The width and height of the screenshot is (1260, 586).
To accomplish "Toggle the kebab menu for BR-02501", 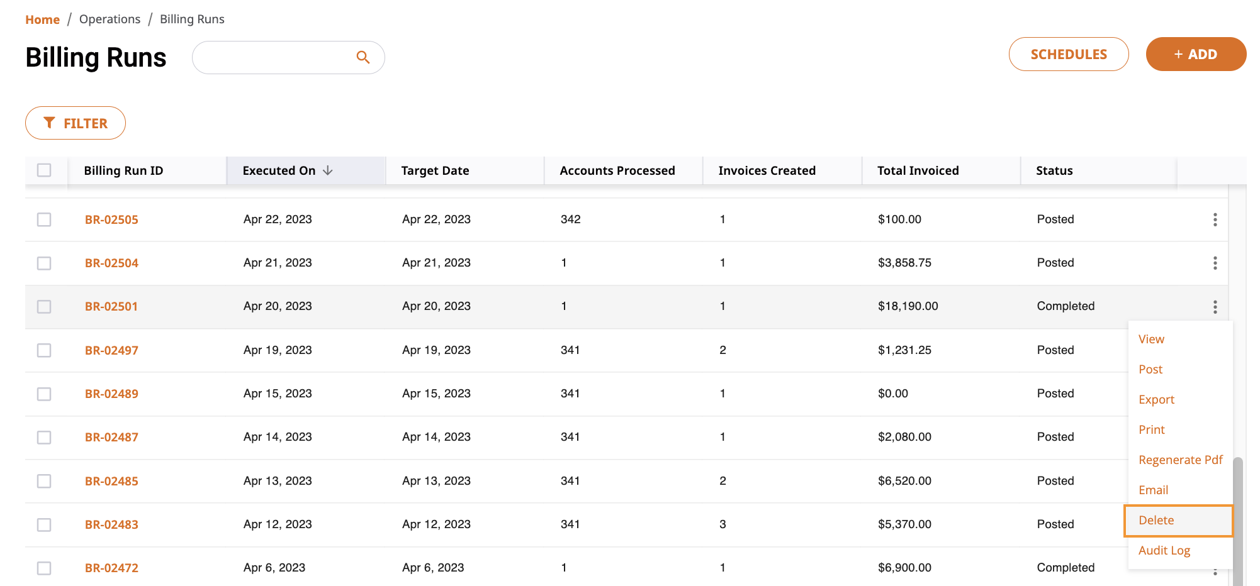I will coord(1215,307).
